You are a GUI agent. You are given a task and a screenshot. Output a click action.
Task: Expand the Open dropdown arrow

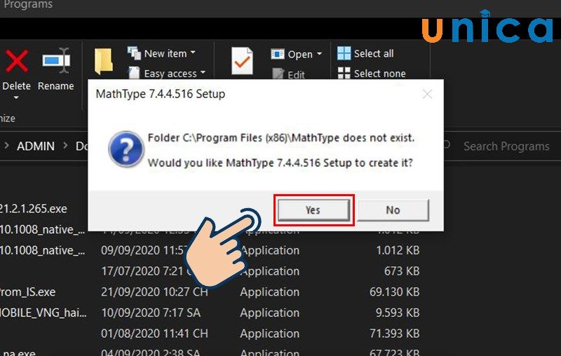click(319, 54)
